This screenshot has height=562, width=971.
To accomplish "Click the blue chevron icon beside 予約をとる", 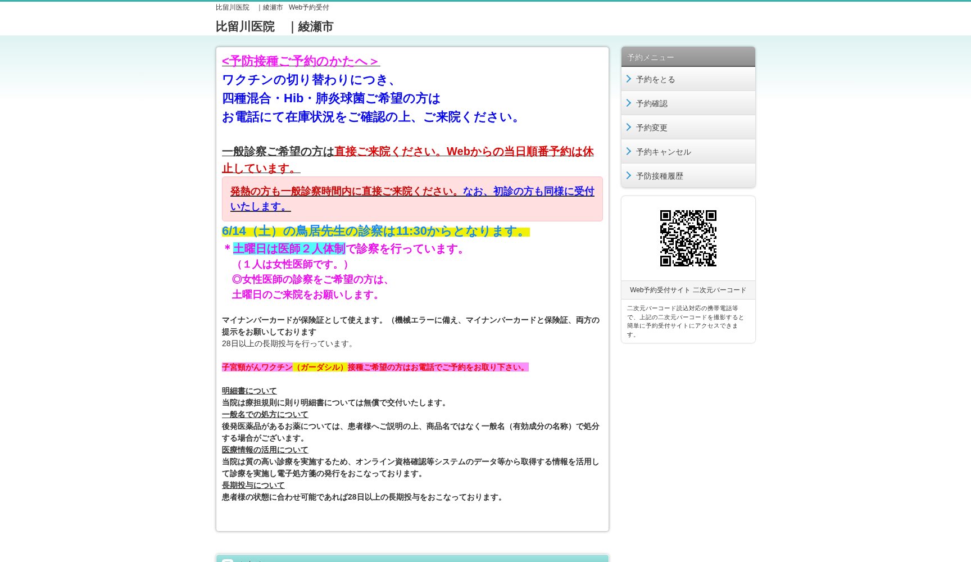I will 629,79.
